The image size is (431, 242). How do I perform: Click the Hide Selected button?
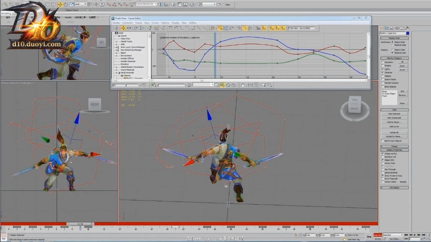pos(394,114)
